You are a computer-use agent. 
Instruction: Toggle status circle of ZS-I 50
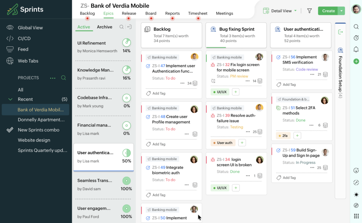coord(148,218)
